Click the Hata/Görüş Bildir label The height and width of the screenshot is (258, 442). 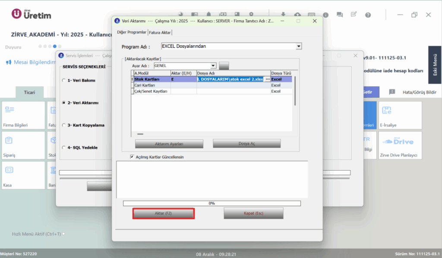419,92
